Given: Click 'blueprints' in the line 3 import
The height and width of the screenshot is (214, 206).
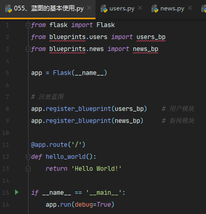Looking at the screenshot, I should pos(67,49).
